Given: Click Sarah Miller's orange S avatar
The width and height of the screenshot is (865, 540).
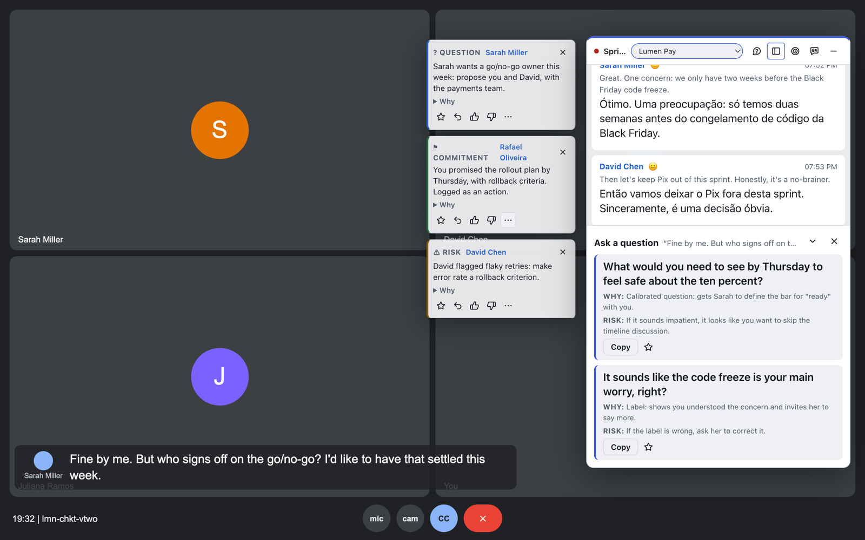Looking at the screenshot, I should [x=220, y=130].
